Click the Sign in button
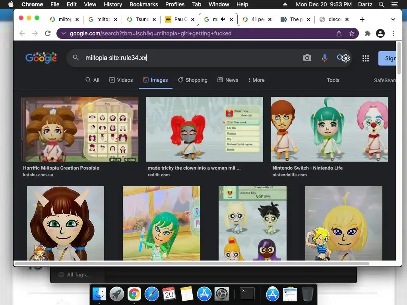The width and height of the screenshot is (407, 305). tap(387, 58)
